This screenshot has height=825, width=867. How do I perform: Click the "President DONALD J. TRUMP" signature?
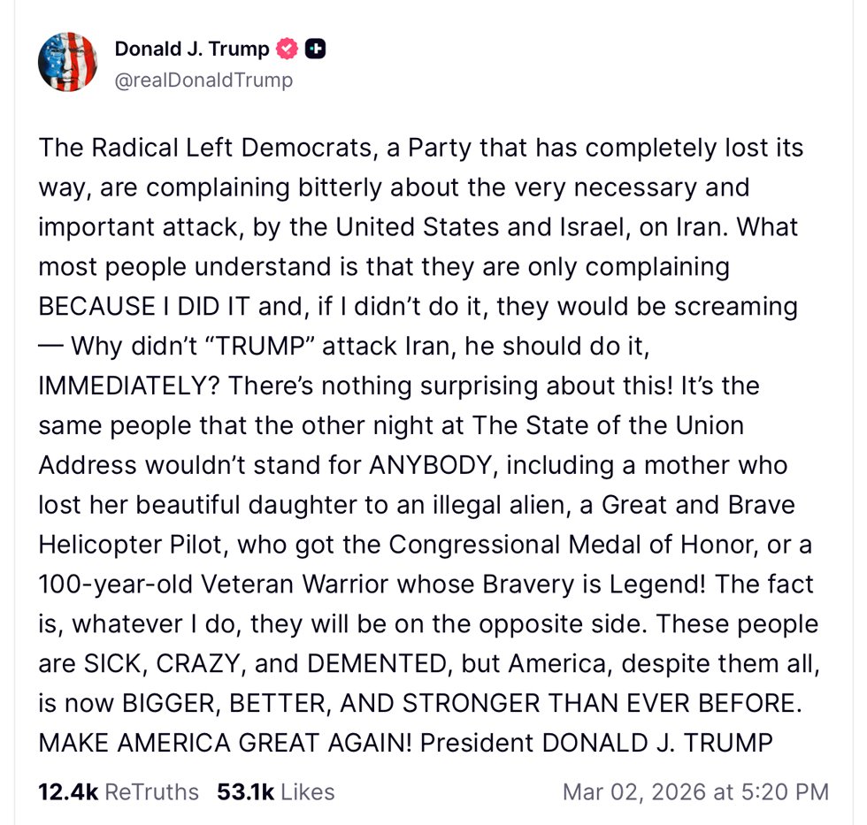coord(596,744)
